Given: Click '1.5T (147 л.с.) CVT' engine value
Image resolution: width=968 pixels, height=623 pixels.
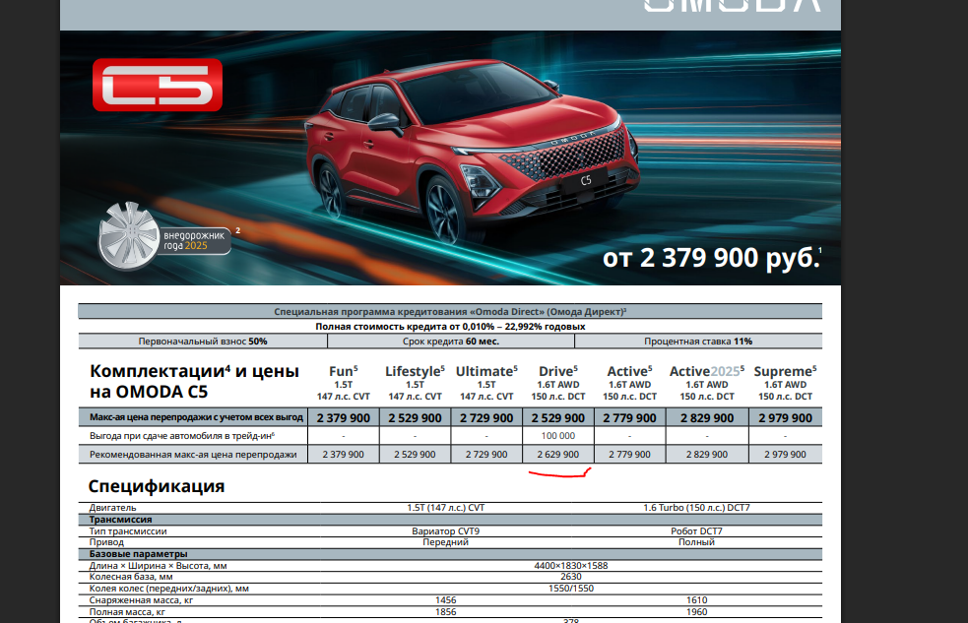Looking at the screenshot, I should 446,508.
